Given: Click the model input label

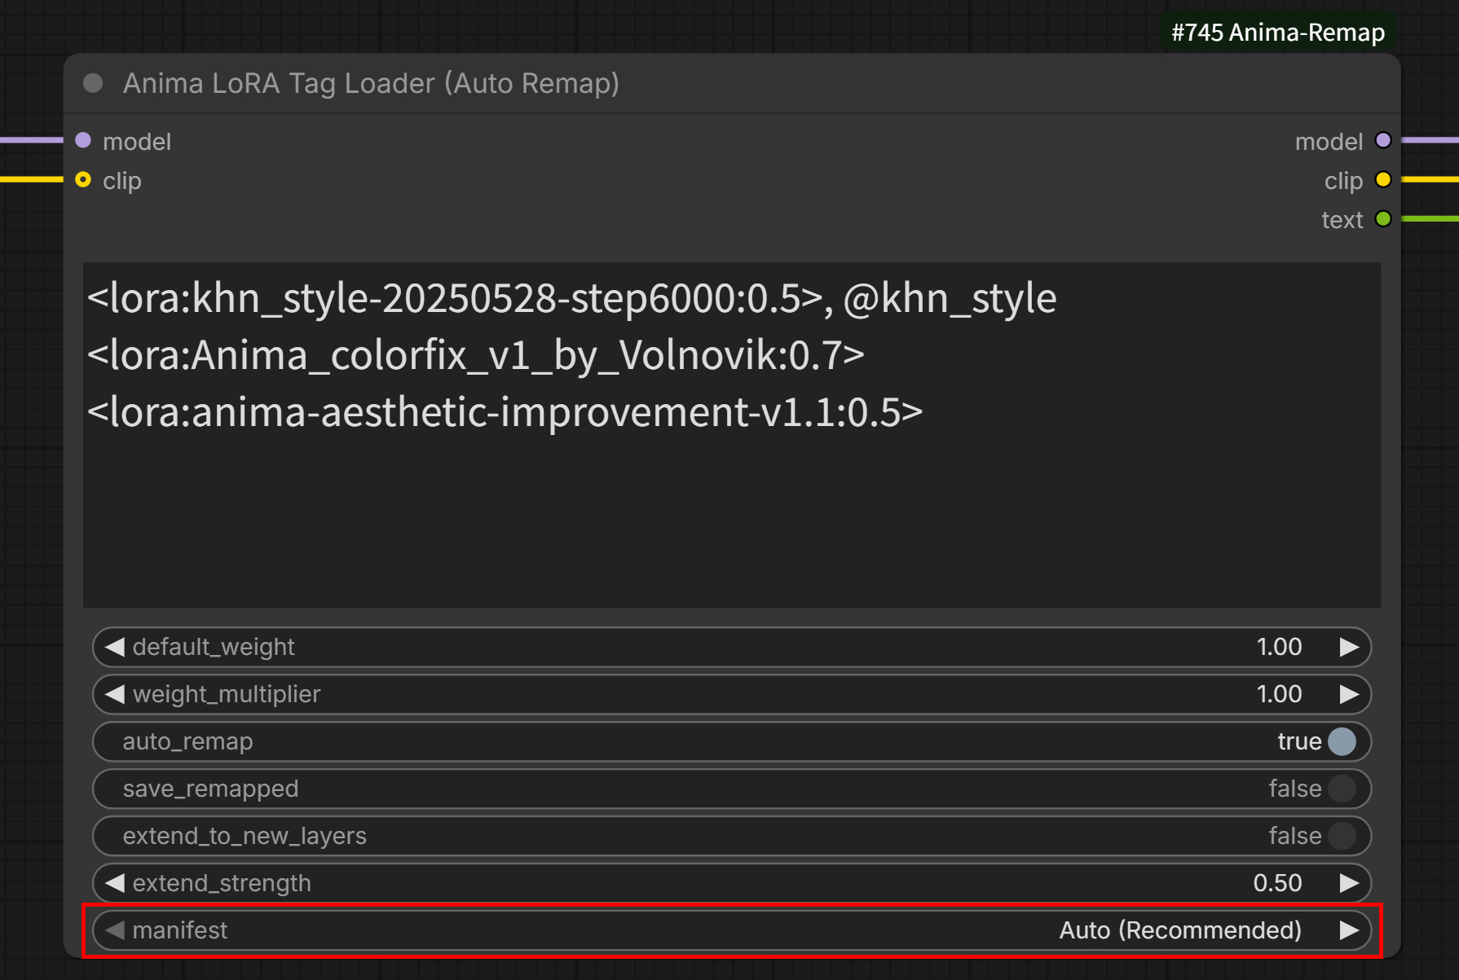Looking at the screenshot, I should pos(137,142).
